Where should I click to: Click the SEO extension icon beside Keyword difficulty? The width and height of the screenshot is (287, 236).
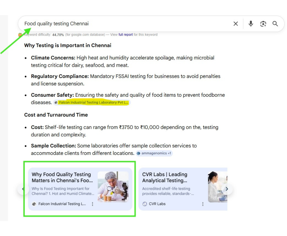click(x=20, y=35)
